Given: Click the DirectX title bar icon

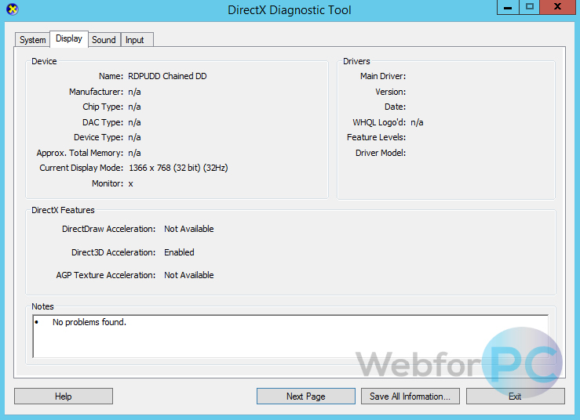Looking at the screenshot, I should [13, 9].
